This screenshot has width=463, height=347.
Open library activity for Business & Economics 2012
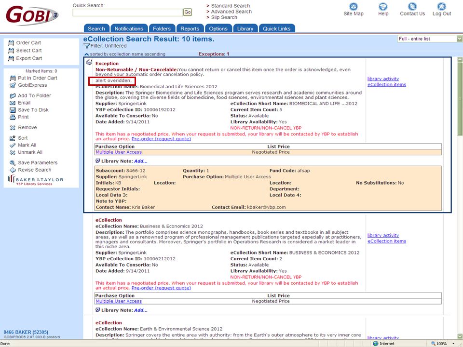tap(383, 236)
